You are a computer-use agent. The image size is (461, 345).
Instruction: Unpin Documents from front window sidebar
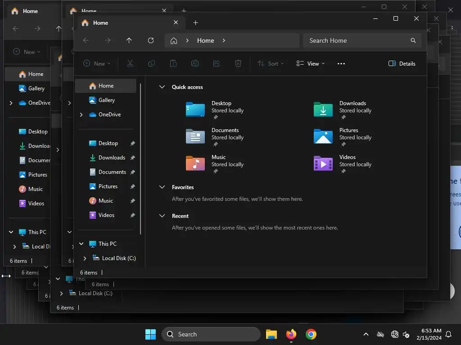(x=133, y=172)
